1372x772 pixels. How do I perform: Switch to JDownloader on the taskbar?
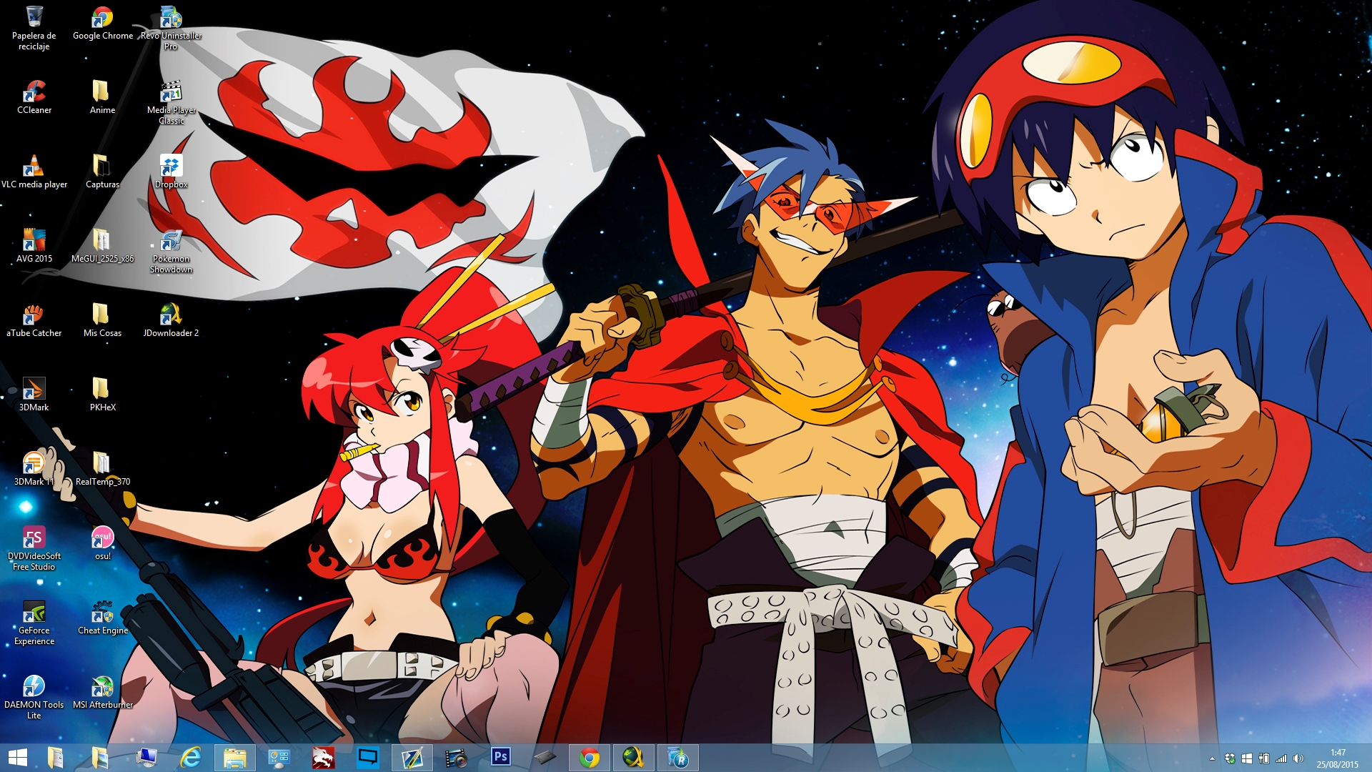pos(633,758)
